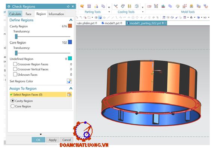This screenshot has height=148, width=218.
Task: Open the Information tab
Action: (56, 14)
